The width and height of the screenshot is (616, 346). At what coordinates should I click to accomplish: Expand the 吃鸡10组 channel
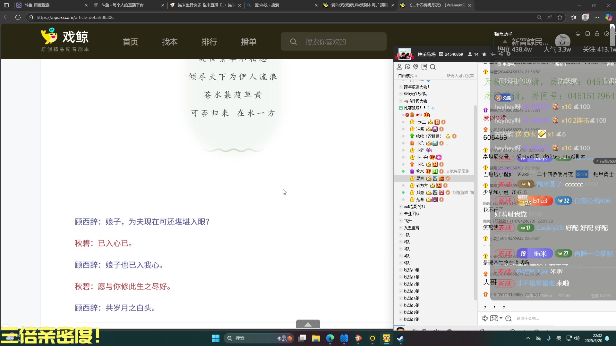coord(412,270)
